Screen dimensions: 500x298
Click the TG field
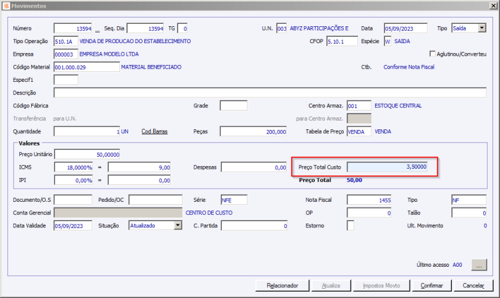tap(182, 28)
